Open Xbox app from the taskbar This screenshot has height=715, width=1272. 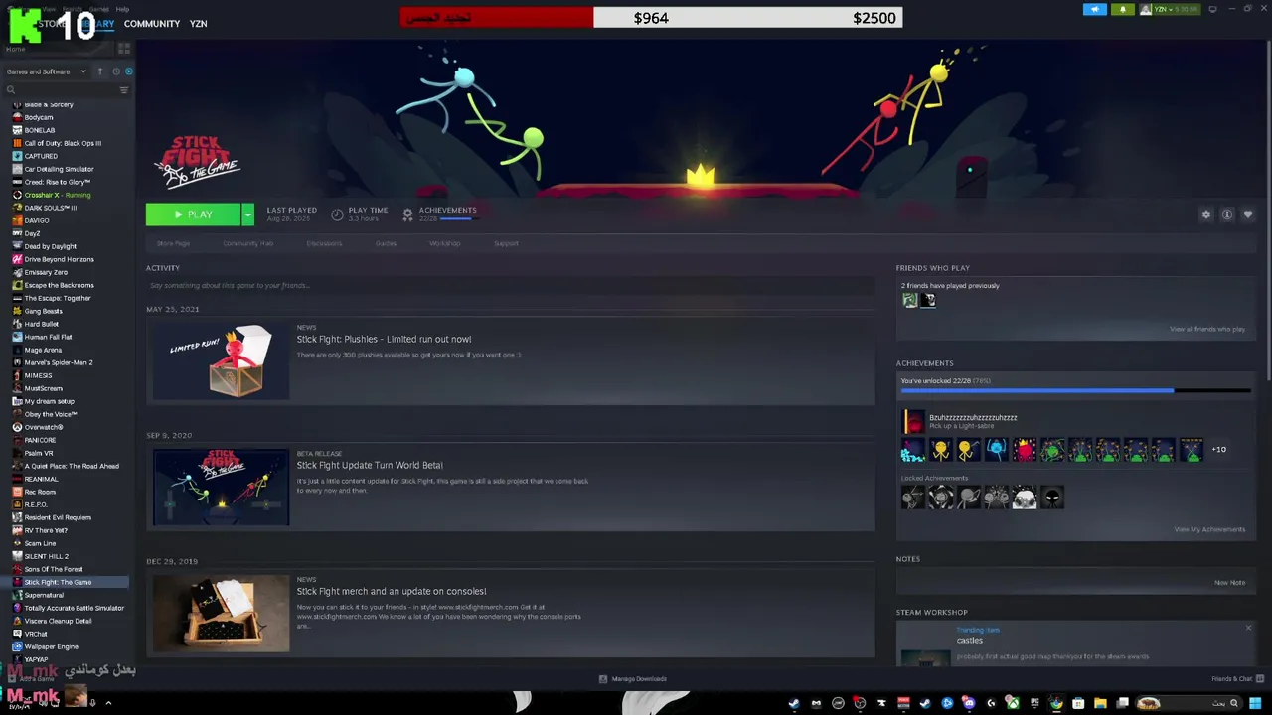(1013, 704)
